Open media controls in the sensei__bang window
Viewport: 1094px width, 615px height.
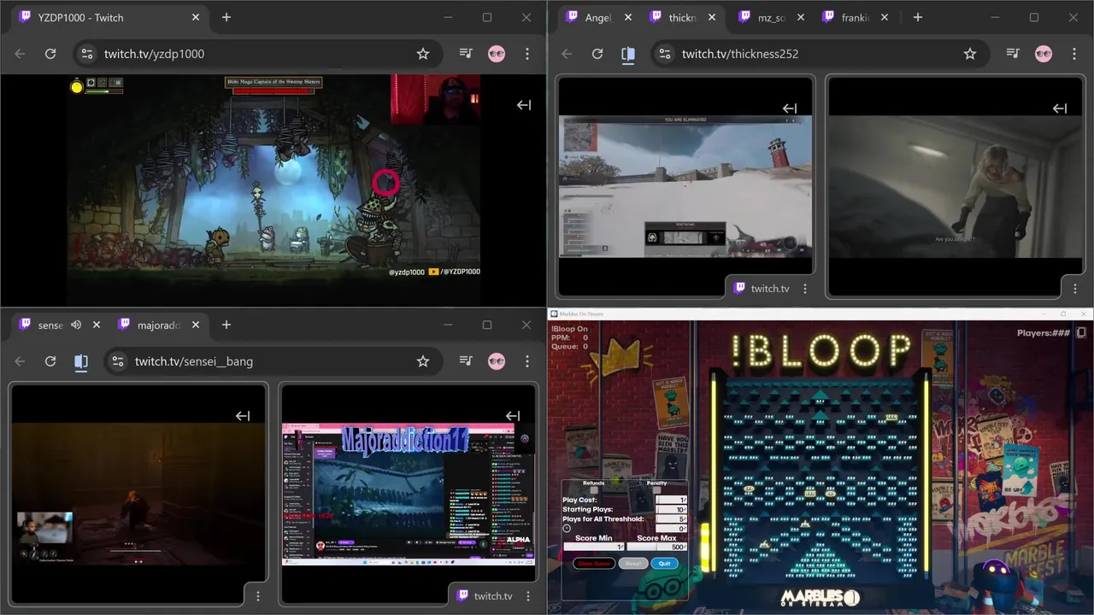[x=466, y=361]
